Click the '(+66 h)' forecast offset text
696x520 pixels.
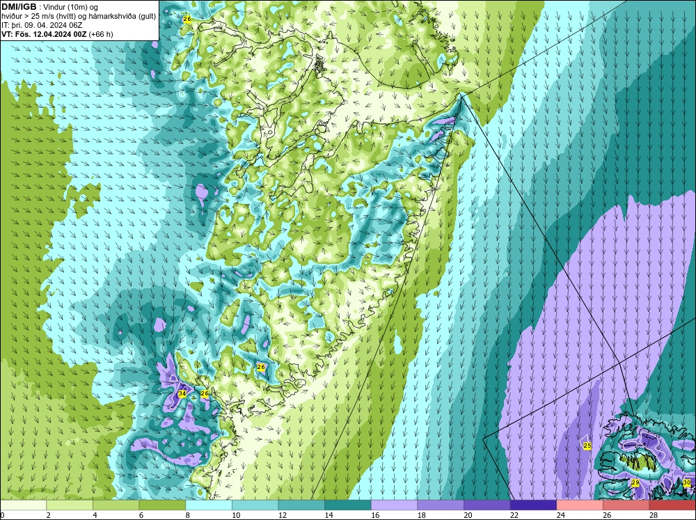(x=101, y=34)
